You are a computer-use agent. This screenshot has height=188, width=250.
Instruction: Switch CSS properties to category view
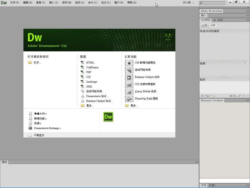(x=202, y=96)
